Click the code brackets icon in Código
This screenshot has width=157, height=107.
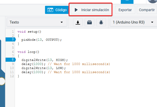tap(50, 10)
